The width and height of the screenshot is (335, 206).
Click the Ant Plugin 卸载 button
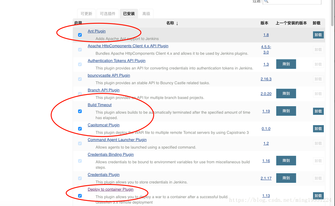(318, 35)
